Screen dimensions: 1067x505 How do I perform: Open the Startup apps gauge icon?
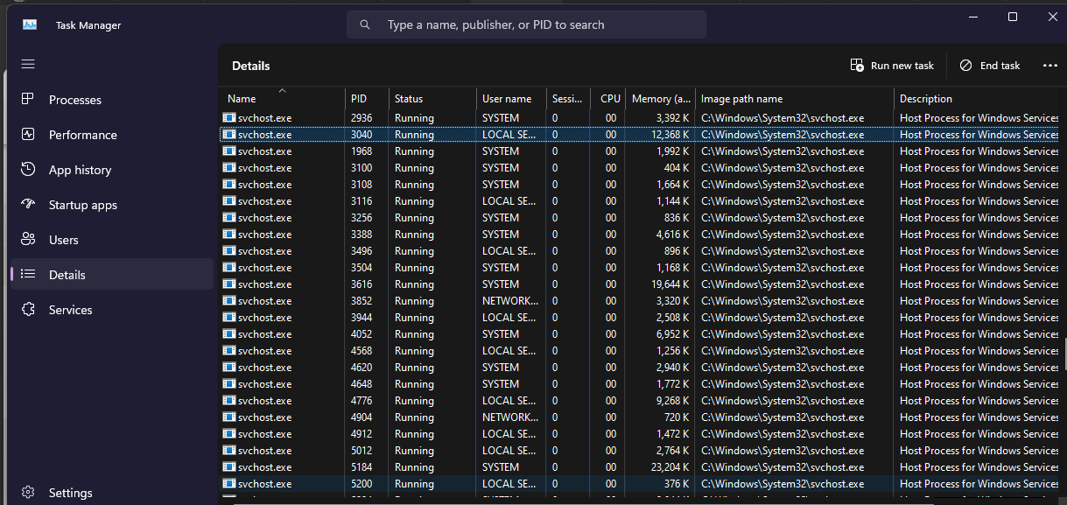pyautogui.click(x=28, y=205)
